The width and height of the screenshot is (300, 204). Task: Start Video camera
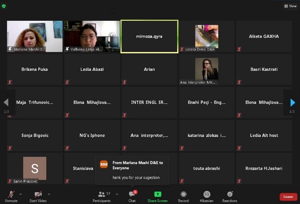click(38, 194)
